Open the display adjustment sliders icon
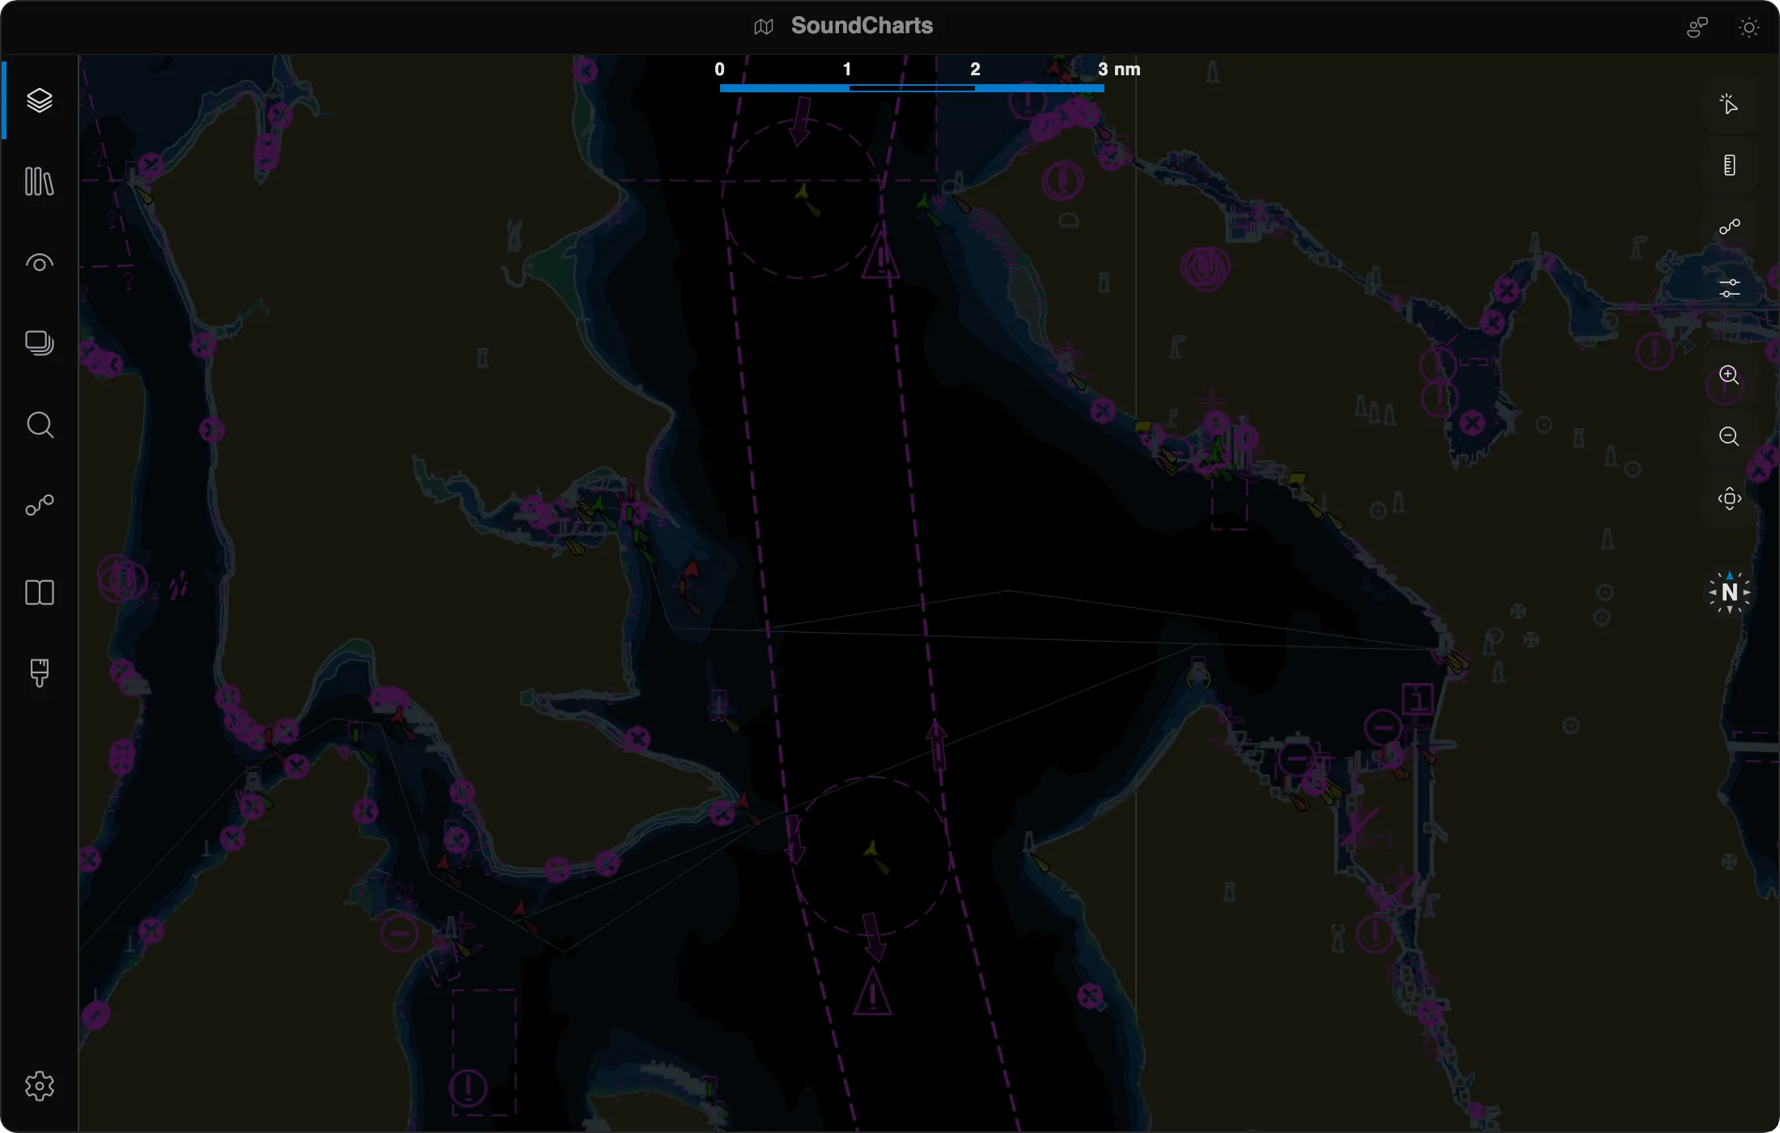This screenshot has width=1780, height=1133. pos(1729,288)
